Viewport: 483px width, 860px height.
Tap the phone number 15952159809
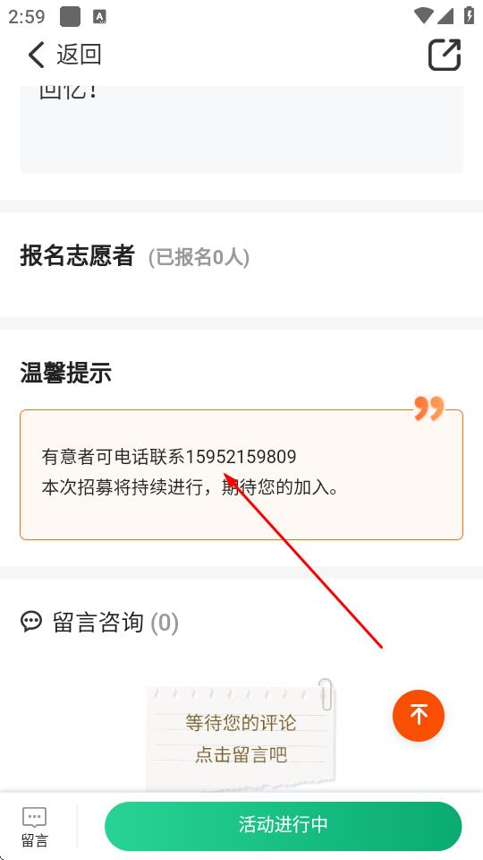click(241, 456)
